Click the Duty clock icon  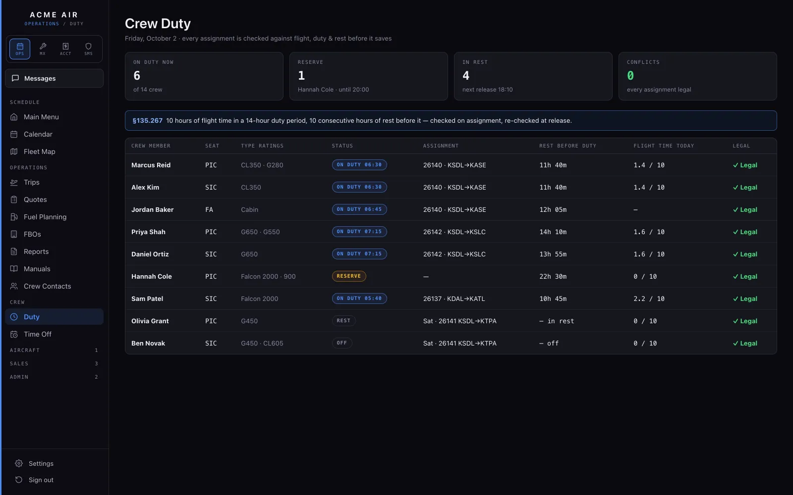14,317
